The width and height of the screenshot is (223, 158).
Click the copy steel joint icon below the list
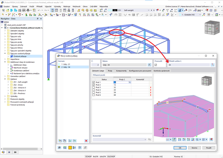[65, 141]
